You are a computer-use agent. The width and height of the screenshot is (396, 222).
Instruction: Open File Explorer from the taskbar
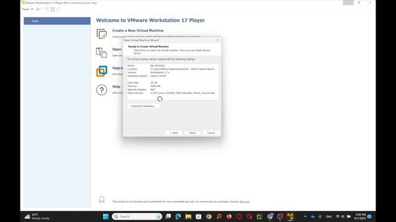click(x=188, y=216)
